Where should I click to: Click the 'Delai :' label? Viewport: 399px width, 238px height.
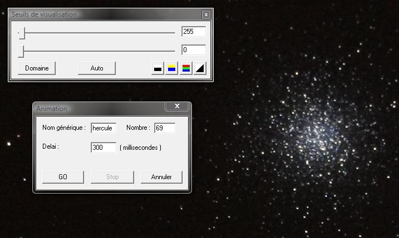51,146
